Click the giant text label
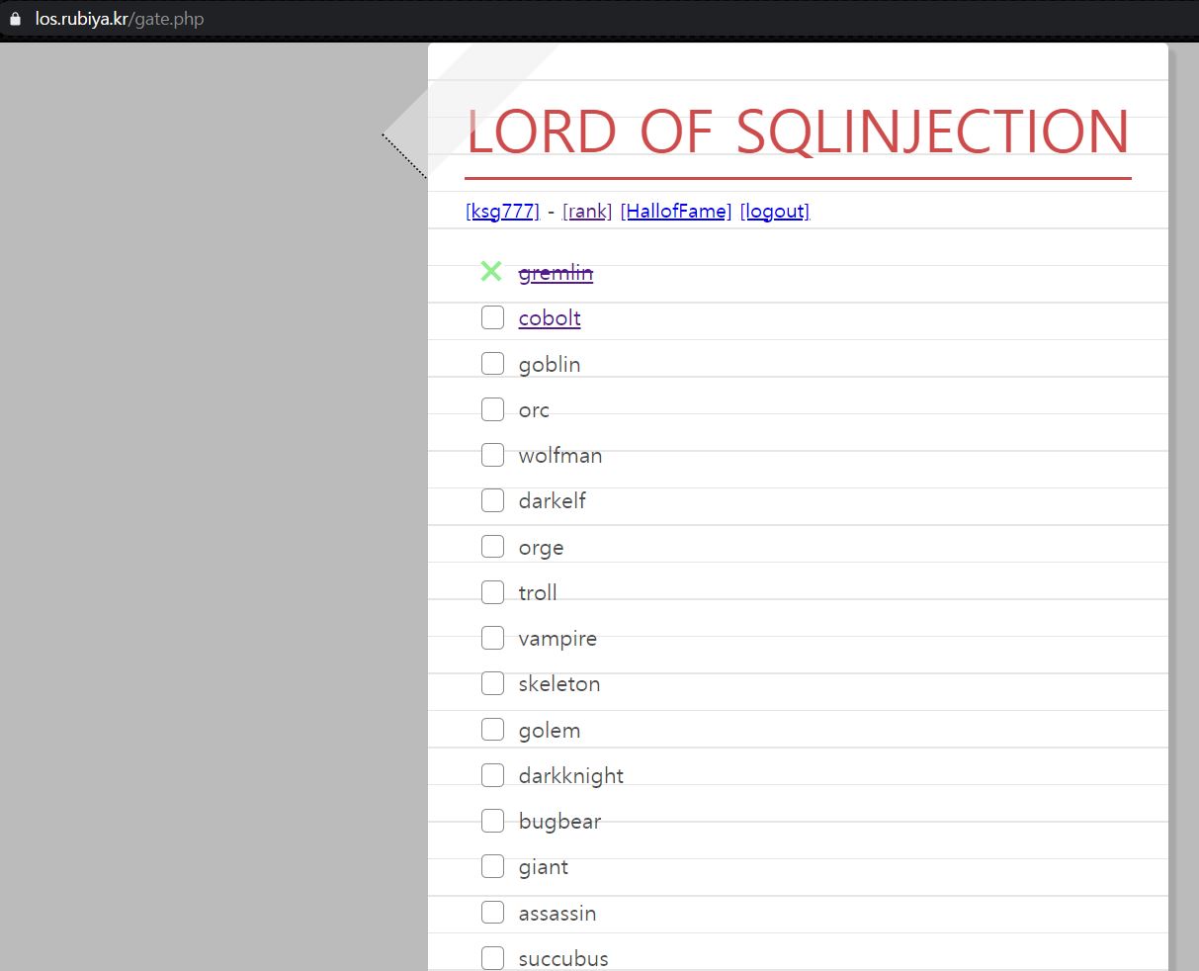1199x971 pixels. point(544,868)
